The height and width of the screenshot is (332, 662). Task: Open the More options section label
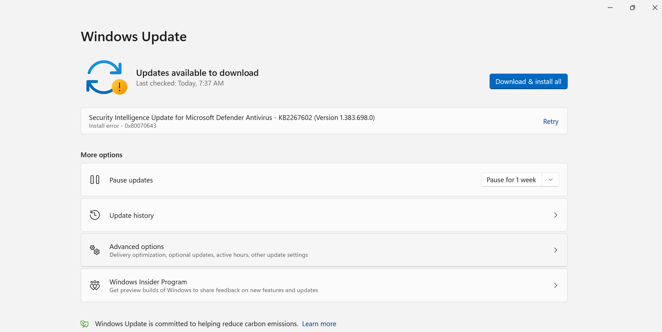tap(101, 155)
